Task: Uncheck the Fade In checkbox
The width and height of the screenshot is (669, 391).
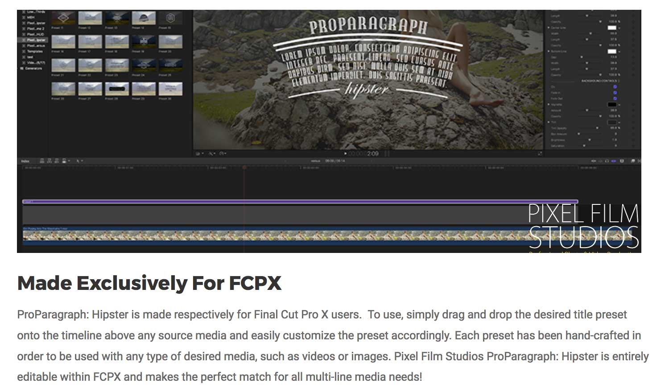Action: click(615, 93)
